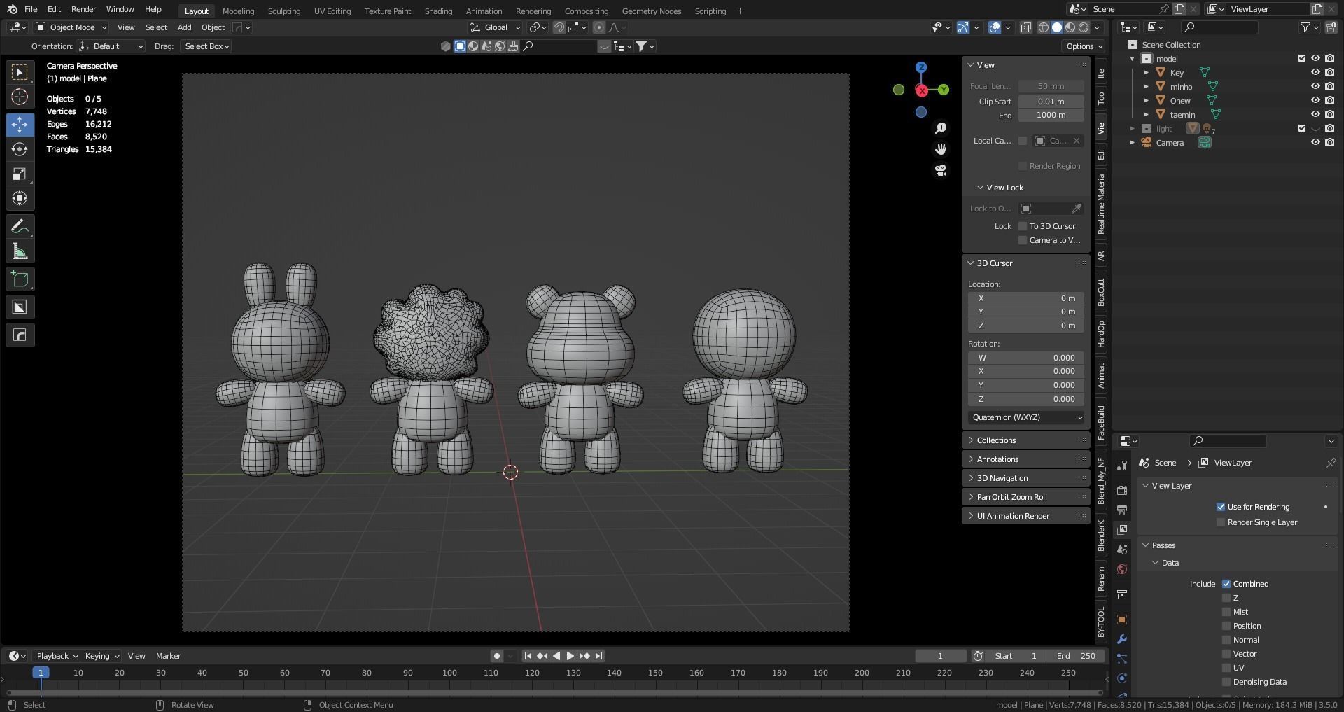Open the Render menu

pyautogui.click(x=83, y=9)
